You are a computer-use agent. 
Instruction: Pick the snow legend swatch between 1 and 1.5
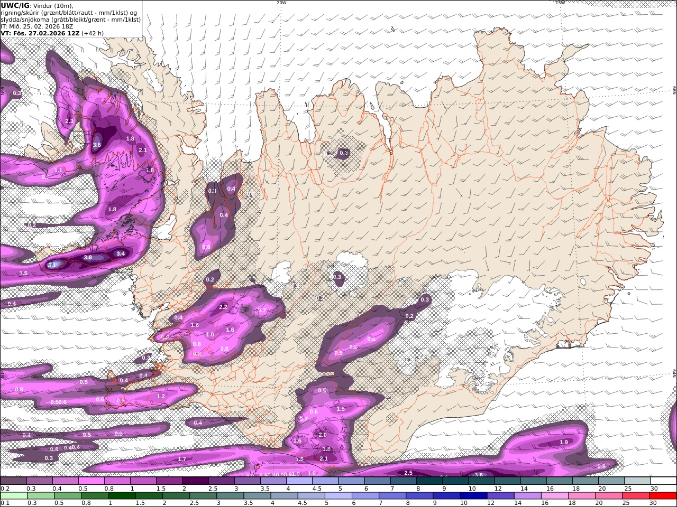(x=143, y=481)
